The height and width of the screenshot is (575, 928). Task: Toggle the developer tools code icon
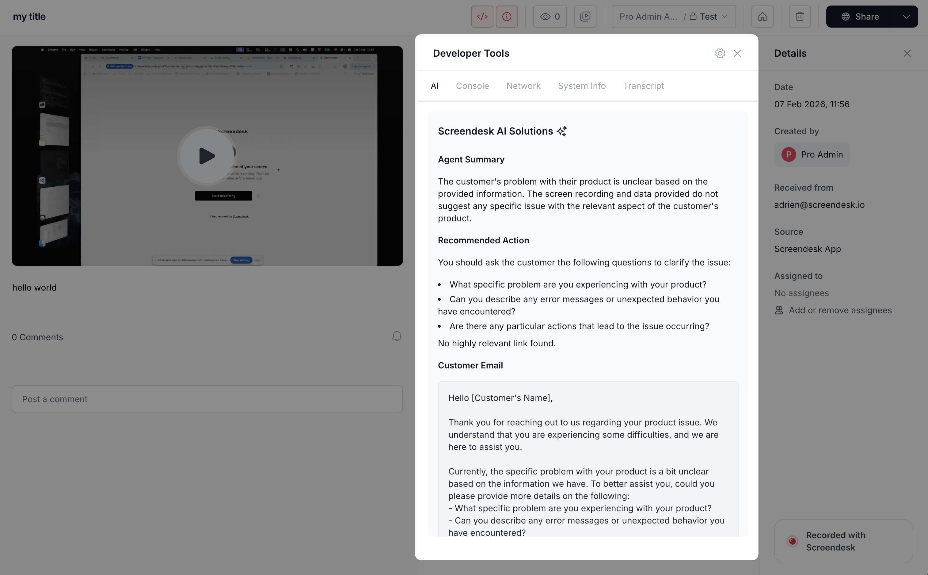(482, 17)
